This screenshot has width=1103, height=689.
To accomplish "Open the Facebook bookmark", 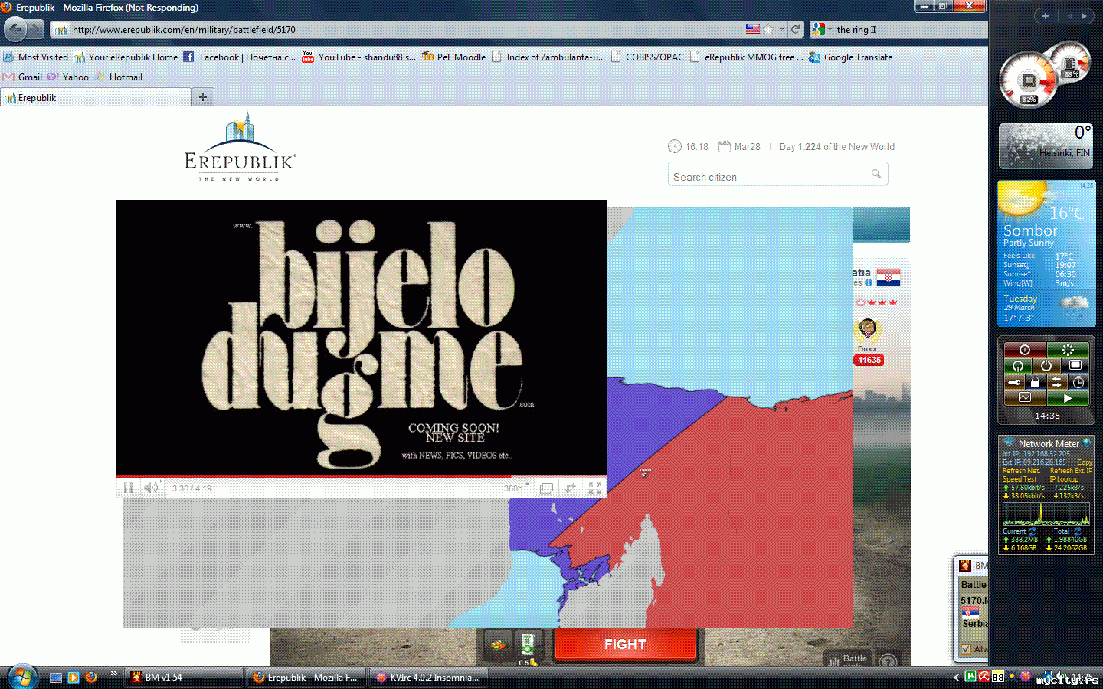I will [240, 57].
